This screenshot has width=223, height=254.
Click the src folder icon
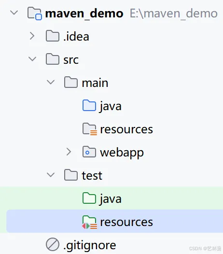point(53,59)
